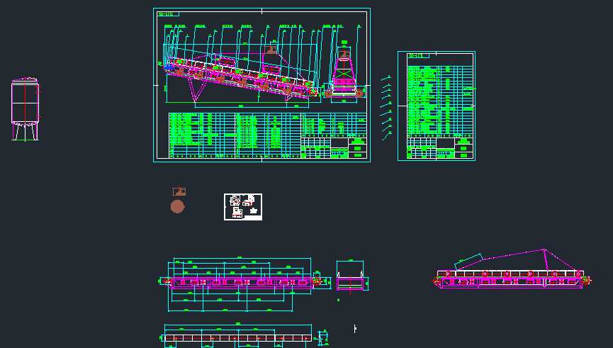Click the blue head pulley of the conveyor

(x=169, y=67)
